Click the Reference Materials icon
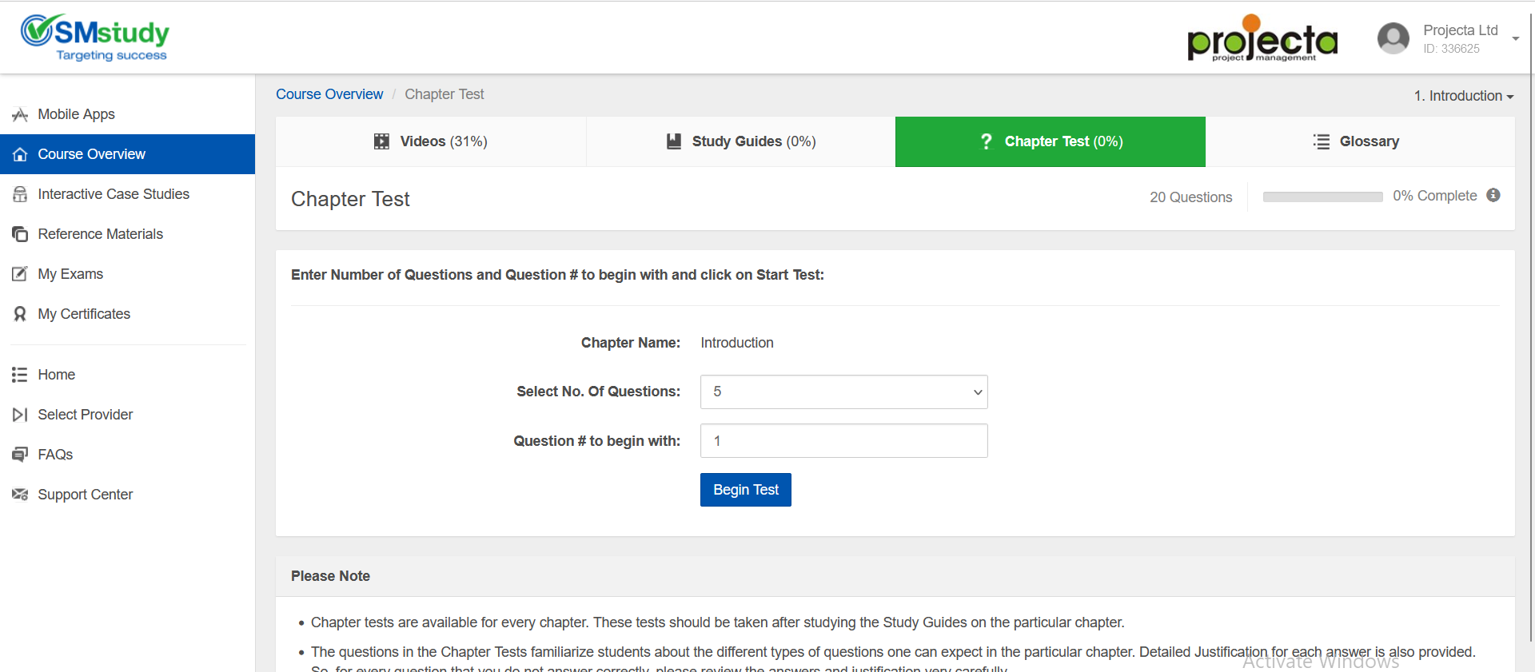 pos(20,234)
